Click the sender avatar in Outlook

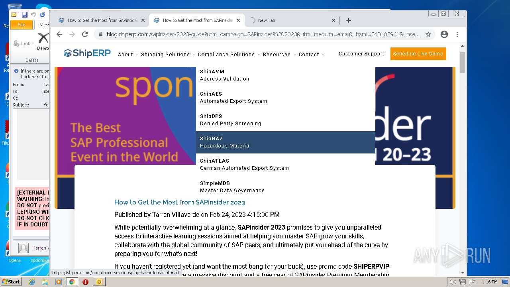pos(24,248)
